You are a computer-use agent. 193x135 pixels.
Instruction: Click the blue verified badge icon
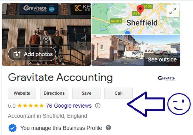click(x=13, y=128)
